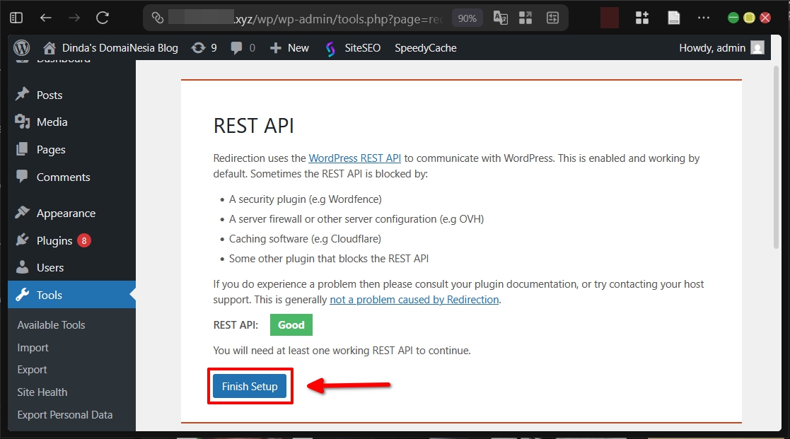Open the WordPress REST API link
Screen dimensions: 790x439
354,158
